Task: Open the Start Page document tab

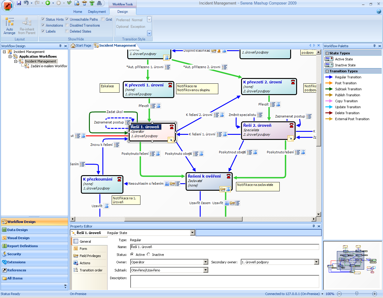Action: [x=81, y=46]
